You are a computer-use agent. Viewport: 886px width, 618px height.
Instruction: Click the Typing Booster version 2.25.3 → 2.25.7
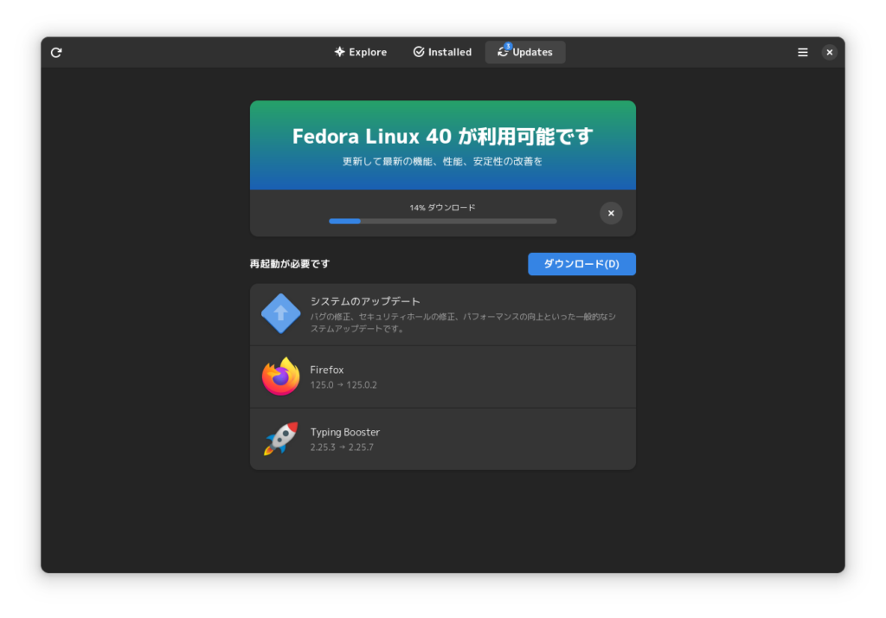[x=342, y=447]
